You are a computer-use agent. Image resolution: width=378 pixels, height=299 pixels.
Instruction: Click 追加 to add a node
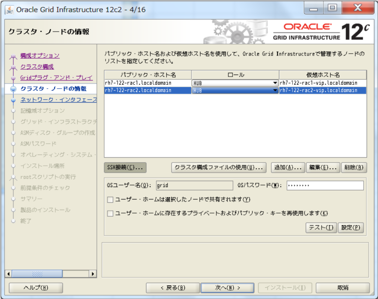(x=288, y=168)
